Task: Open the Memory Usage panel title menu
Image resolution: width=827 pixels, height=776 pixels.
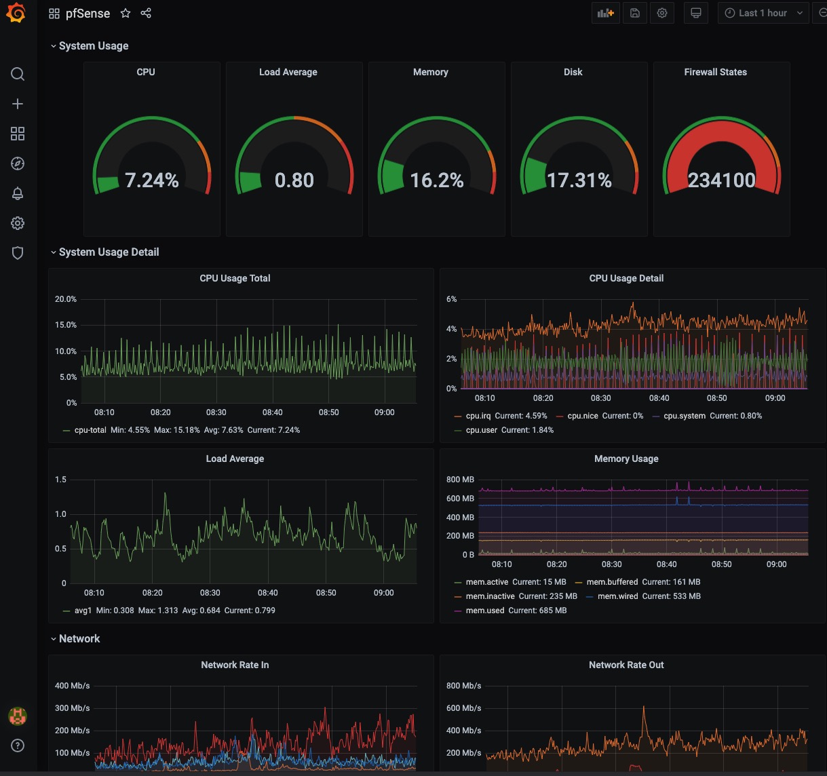Action: [626, 459]
